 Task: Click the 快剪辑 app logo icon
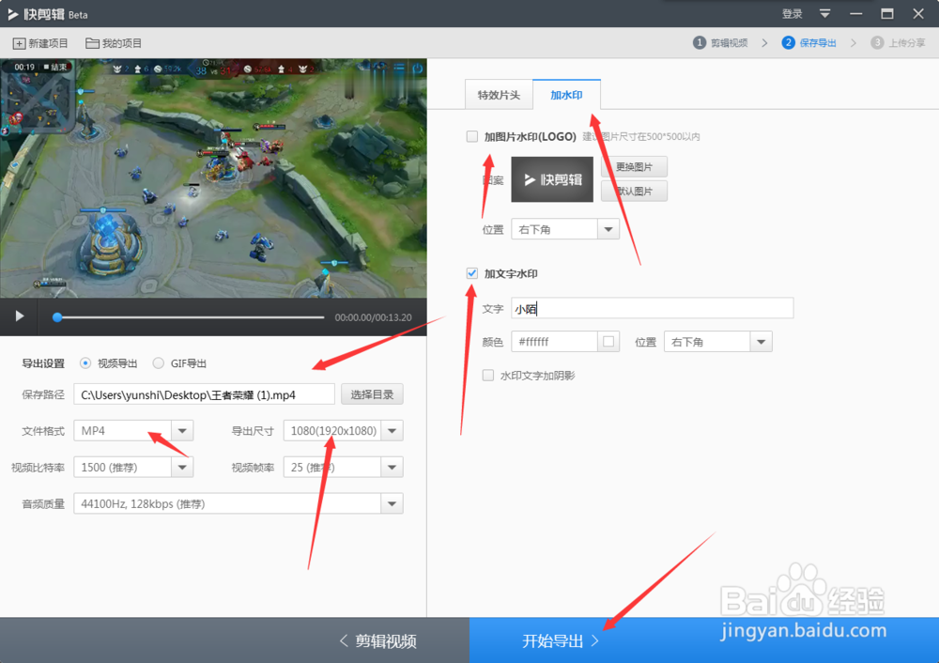tap(13, 14)
